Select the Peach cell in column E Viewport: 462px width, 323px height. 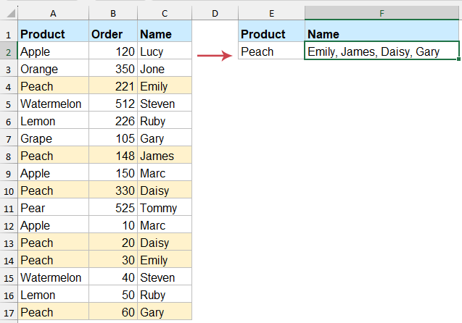tap(271, 51)
